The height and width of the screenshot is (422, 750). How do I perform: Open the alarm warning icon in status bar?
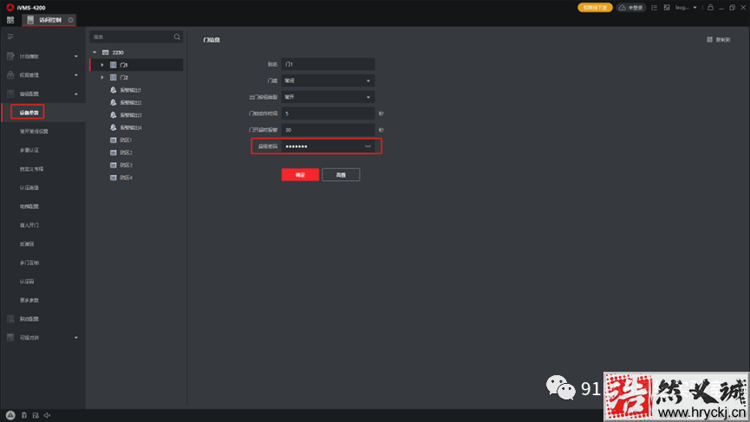10,415
